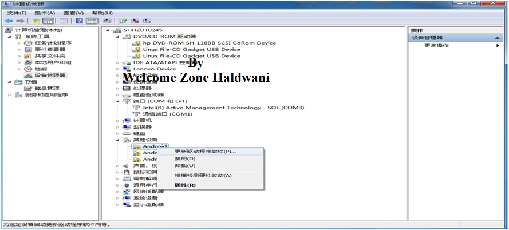Click 更多操作 in the actions pane
Screen dimensions: 509x230
tap(436, 46)
